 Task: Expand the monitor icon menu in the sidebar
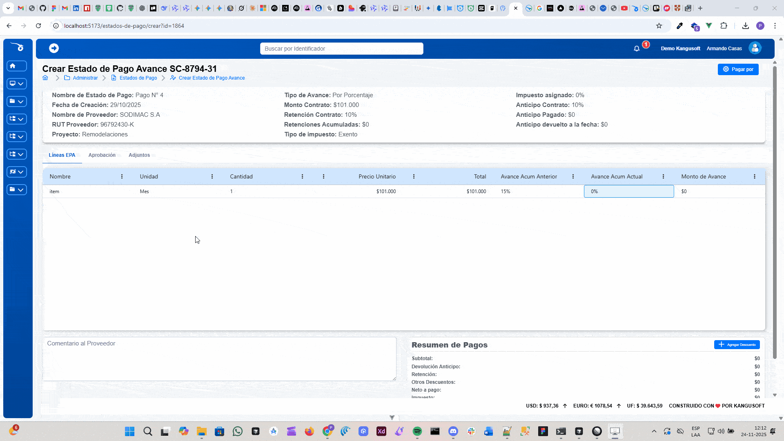pyautogui.click(x=17, y=84)
